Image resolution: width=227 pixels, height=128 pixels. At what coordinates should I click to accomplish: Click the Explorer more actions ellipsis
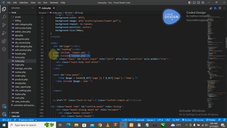click(x=32, y=8)
